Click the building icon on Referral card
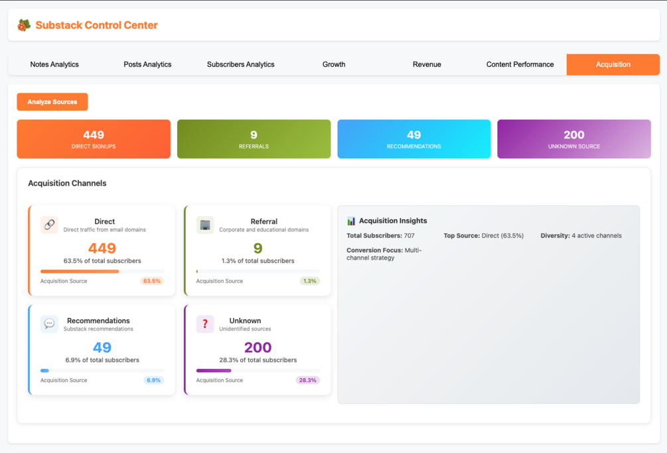 point(205,225)
